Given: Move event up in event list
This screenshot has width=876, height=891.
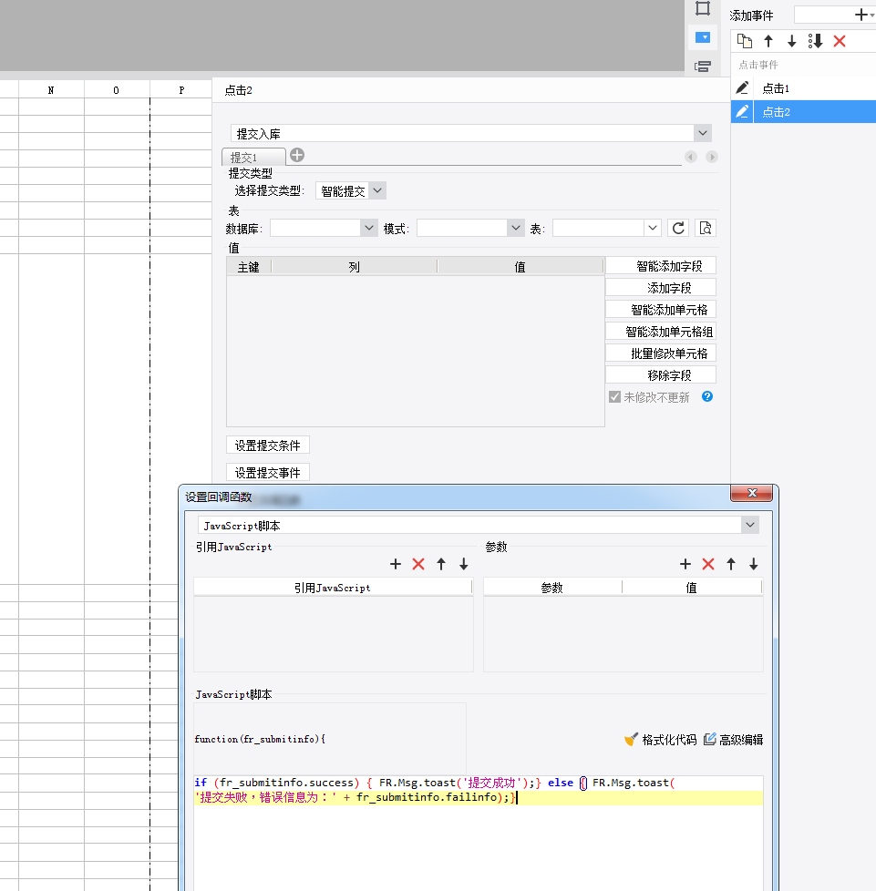Looking at the screenshot, I should pyautogui.click(x=768, y=41).
